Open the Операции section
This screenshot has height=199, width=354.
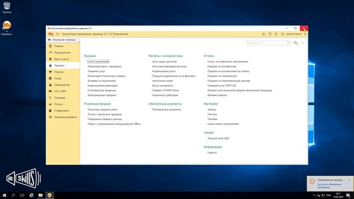click(x=63, y=98)
